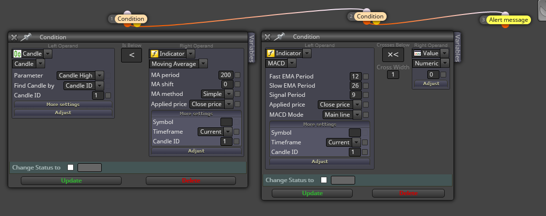Select the yellow Alert message node
This screenshot has height=216, width=546.
click(508, 20)
